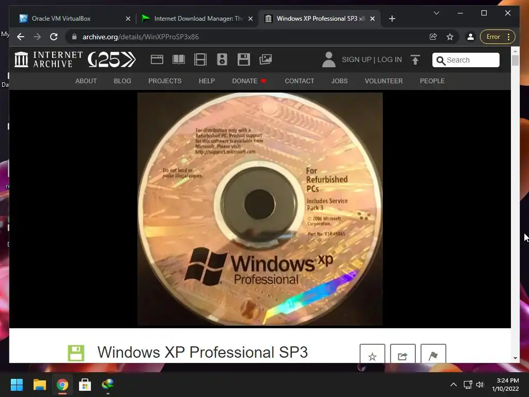Open the Images icon in the navbar
The width and height of the screenshot is (529, 397).
(x=266, y=60)
